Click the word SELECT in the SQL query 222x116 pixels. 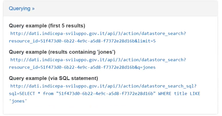[x=26, y=93]
